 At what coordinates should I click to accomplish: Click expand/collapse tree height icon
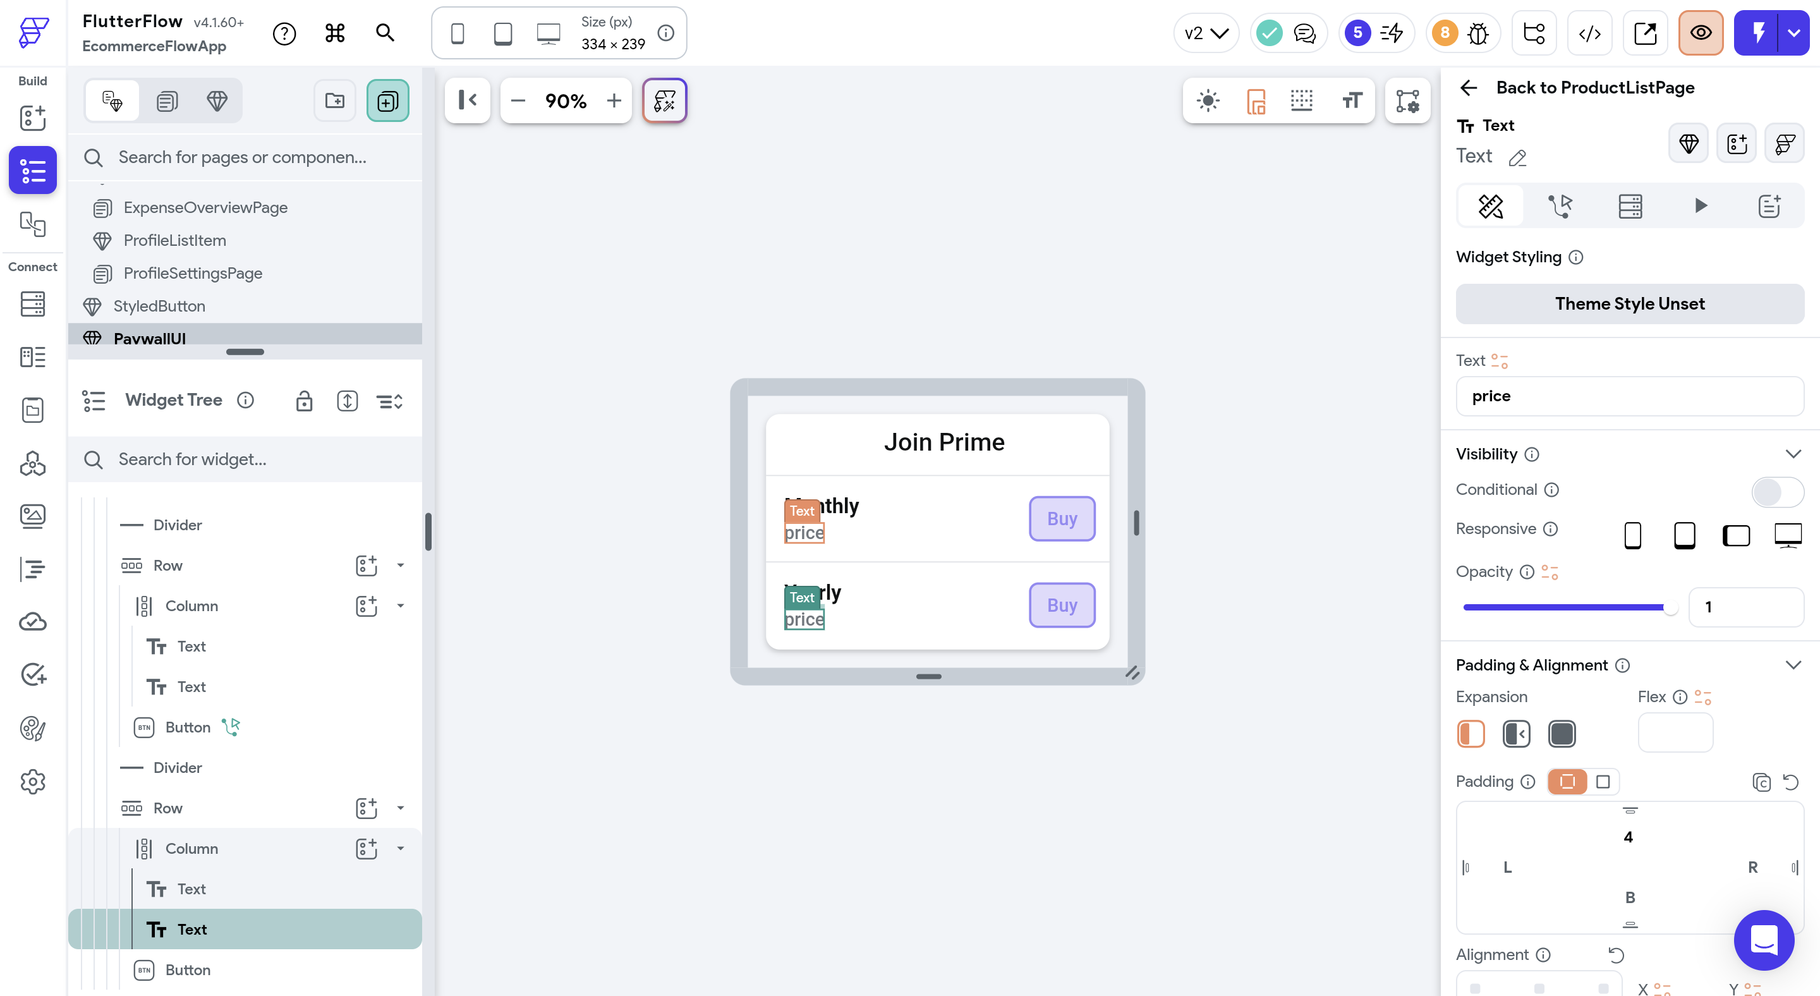pyautogui.click(x=347, y=401)
